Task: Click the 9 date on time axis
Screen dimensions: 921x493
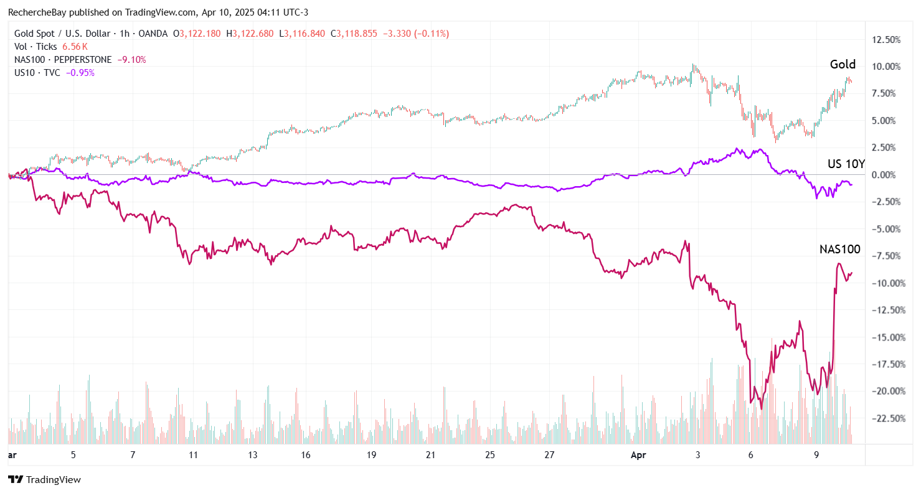Action: pyautogui.click(x=816, y=455)
